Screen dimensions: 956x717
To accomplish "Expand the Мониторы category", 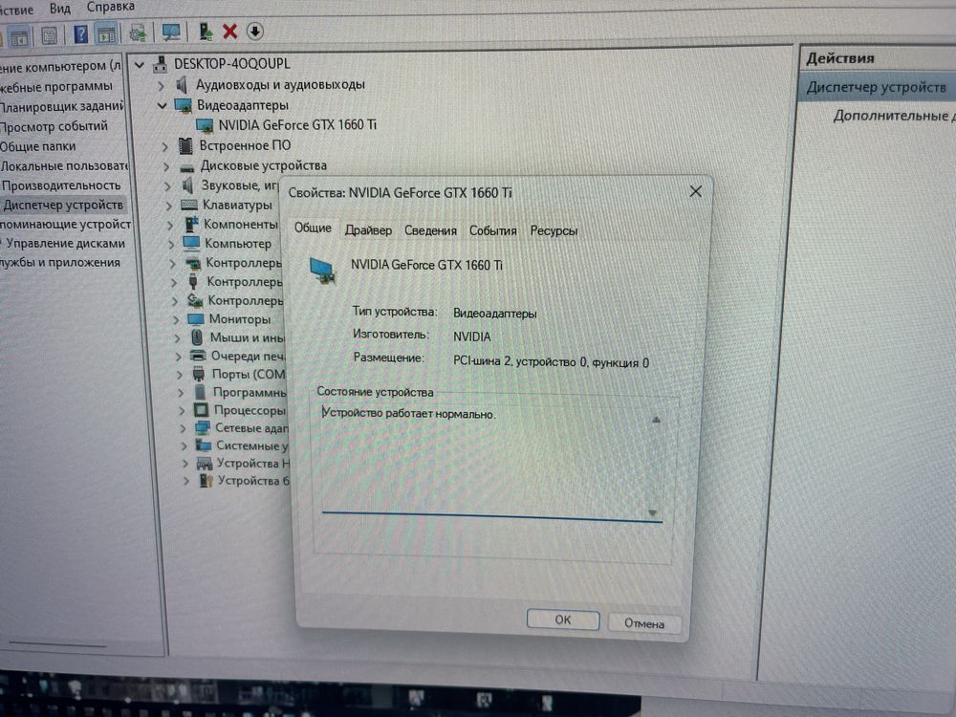I will [176, 320].
